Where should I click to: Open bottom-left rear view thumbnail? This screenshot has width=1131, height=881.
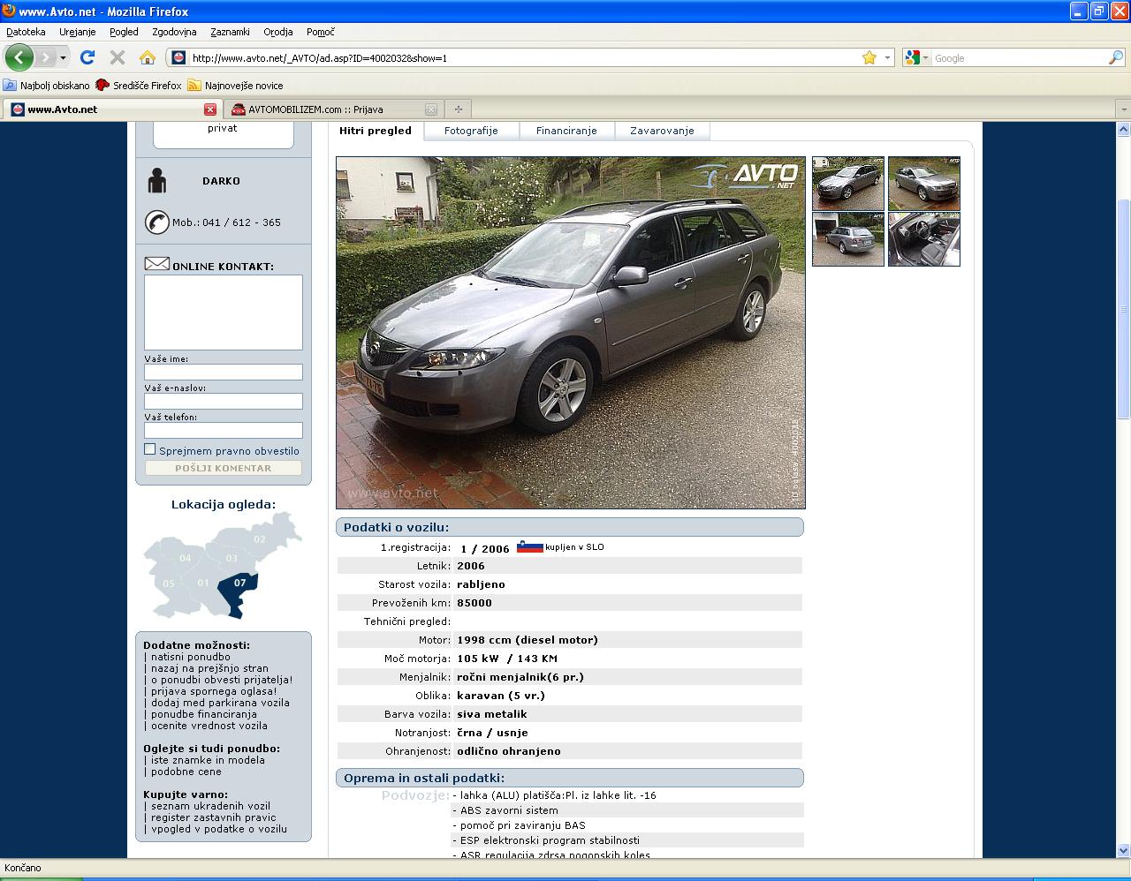pyautogui.click(x=848, y=239)
